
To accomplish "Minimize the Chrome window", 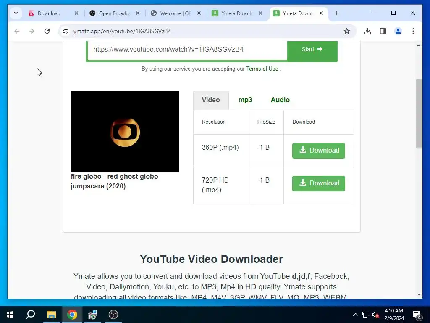I will 374,13.
